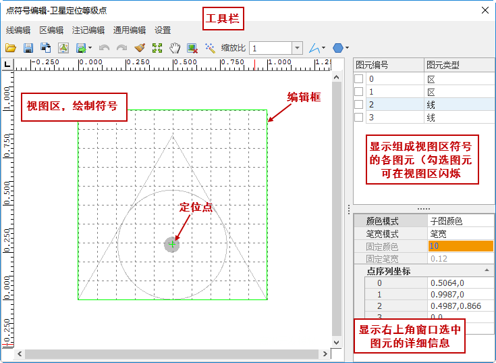Click the undo arrow icon
496x363 pixels.
pyautogui.click(x=104, y=48)
